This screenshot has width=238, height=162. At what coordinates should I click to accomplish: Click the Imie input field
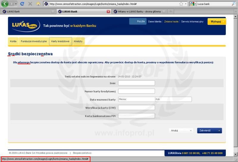137,83
